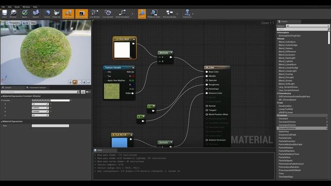Open the Window menu

[26, 7]
